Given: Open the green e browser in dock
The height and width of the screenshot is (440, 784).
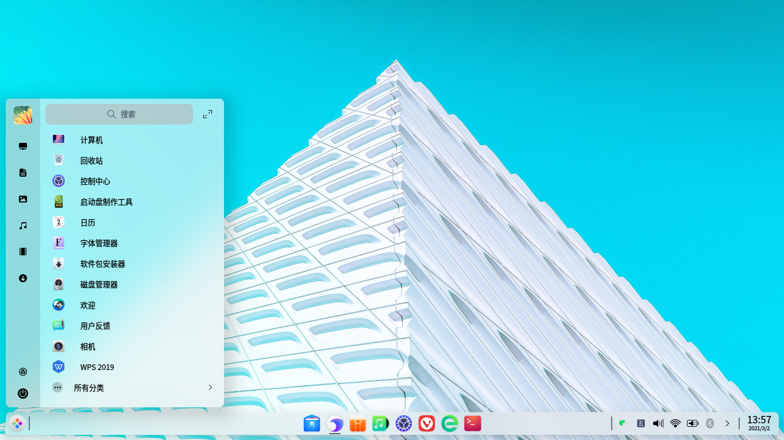Looking at the screenshot, I should tap(450, 423).
